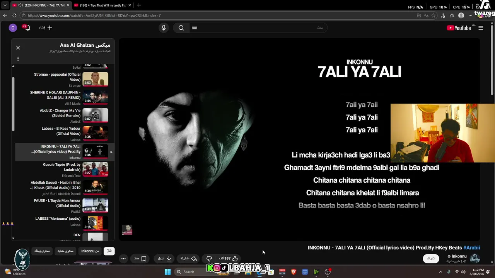Open the clock showing 1:12 PM
The width and height of the screenshot is (495, 278).
(478, 272)
